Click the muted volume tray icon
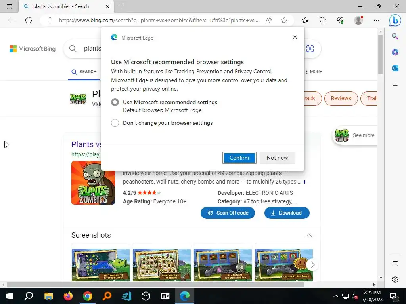 pyautogui.click(x=354, y=296)
